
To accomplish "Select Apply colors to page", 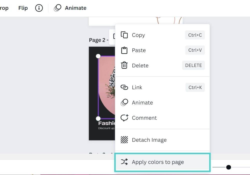I will pos(162,162).
